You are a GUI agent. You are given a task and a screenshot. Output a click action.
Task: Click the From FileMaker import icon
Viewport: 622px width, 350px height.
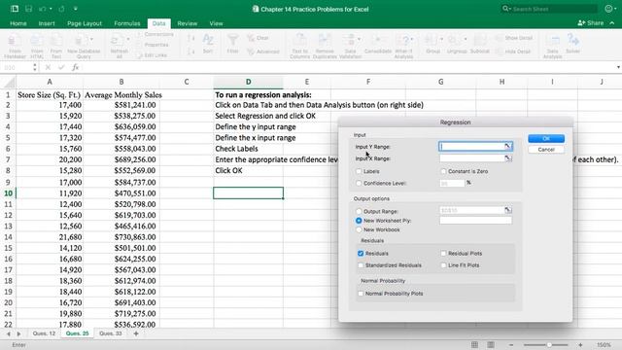tap(15, 41)
